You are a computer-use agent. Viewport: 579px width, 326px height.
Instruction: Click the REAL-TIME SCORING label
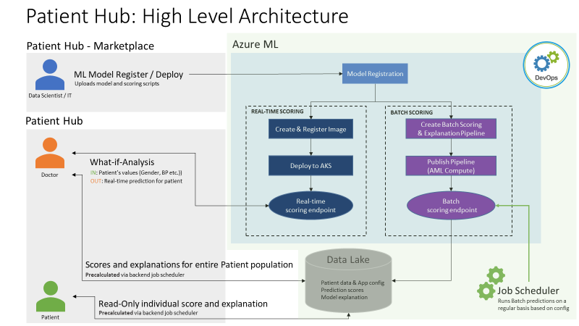click(277, 112)
